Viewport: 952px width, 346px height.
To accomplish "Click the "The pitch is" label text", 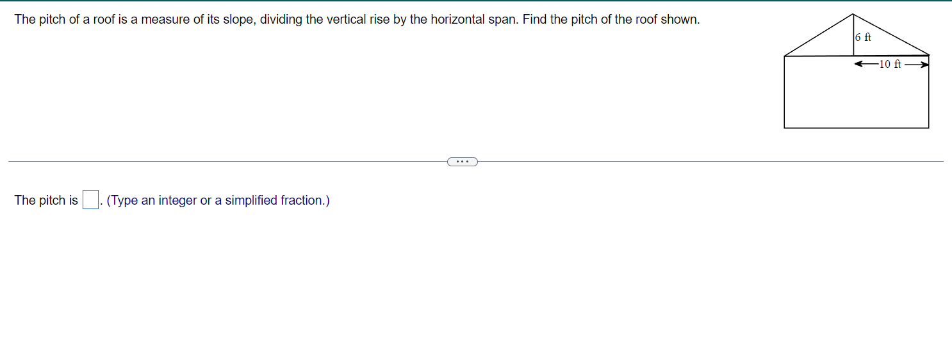I will 46,200.
